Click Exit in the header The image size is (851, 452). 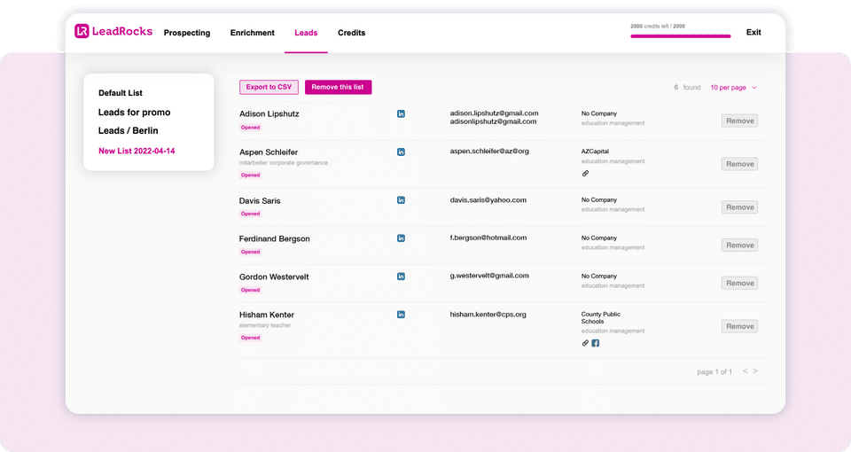pos(753,32)
